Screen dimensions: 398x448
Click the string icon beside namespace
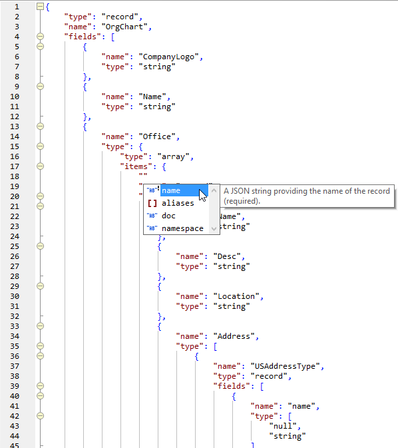coord(152,228)
